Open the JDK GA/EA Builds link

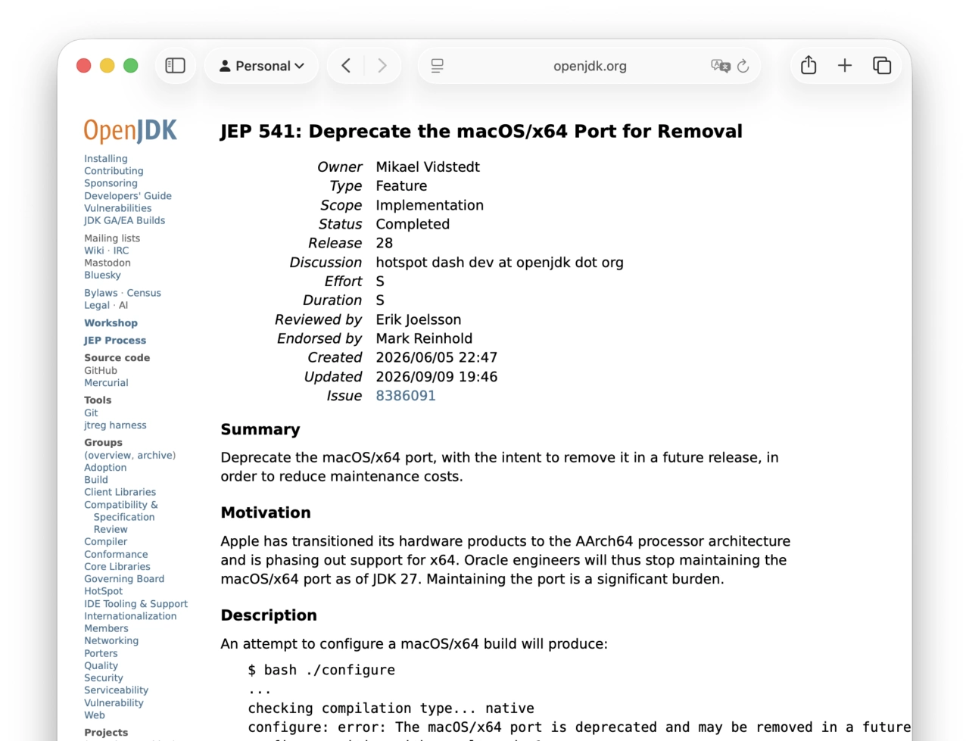pos(125,220)
